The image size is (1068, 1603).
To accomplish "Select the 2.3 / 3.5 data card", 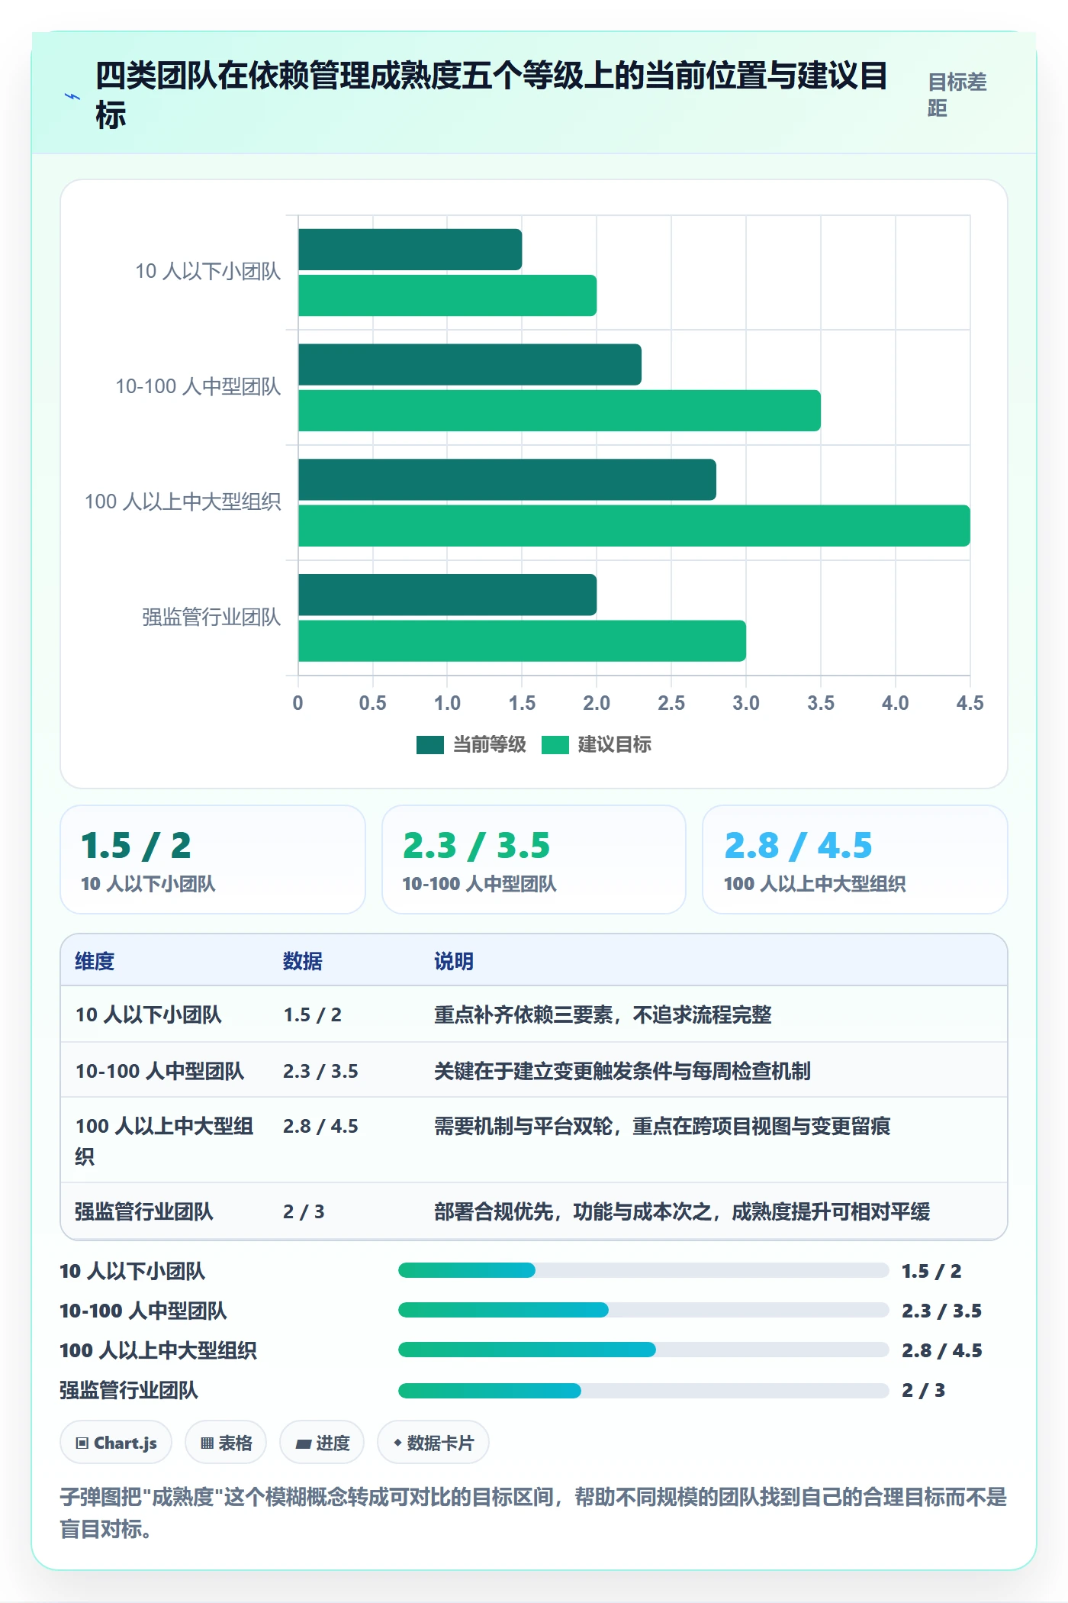I will click(x=534, y=860).
